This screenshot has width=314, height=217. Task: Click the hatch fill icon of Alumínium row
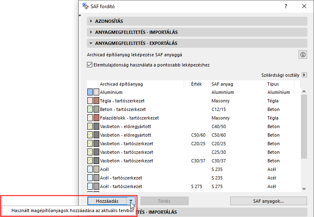tap(90, 92)
